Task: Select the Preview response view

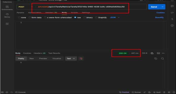Action: [43, 58]
